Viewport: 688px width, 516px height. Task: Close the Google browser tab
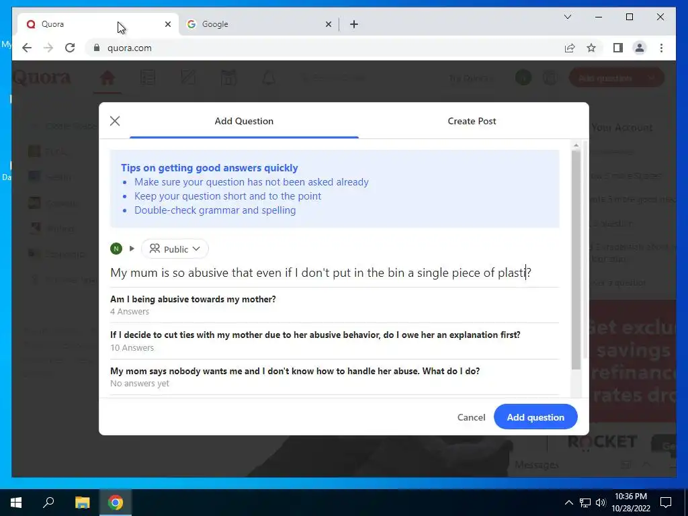click(x=328, y=24)
